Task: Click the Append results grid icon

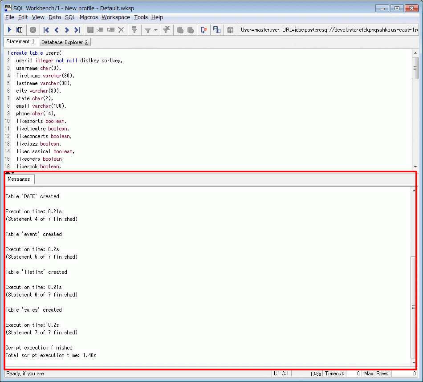Action: click(217, 30)
